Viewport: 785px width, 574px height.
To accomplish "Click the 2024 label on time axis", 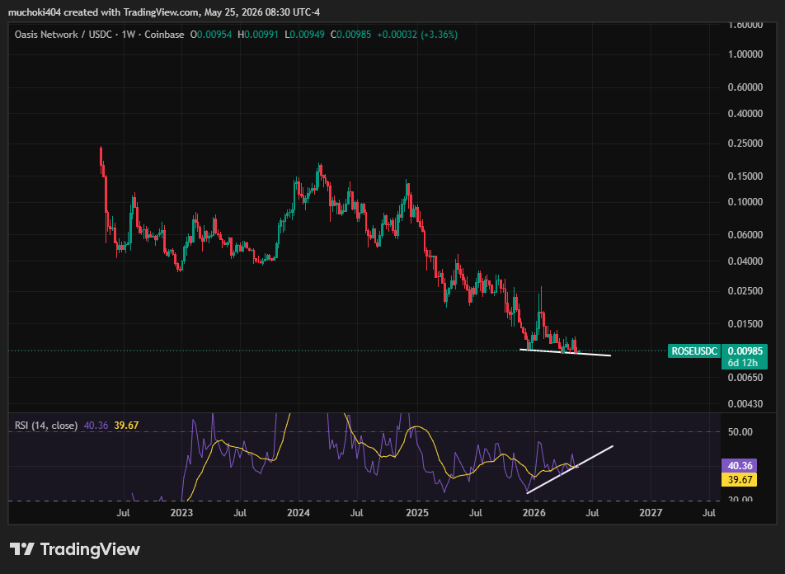I will pos(298,512).
